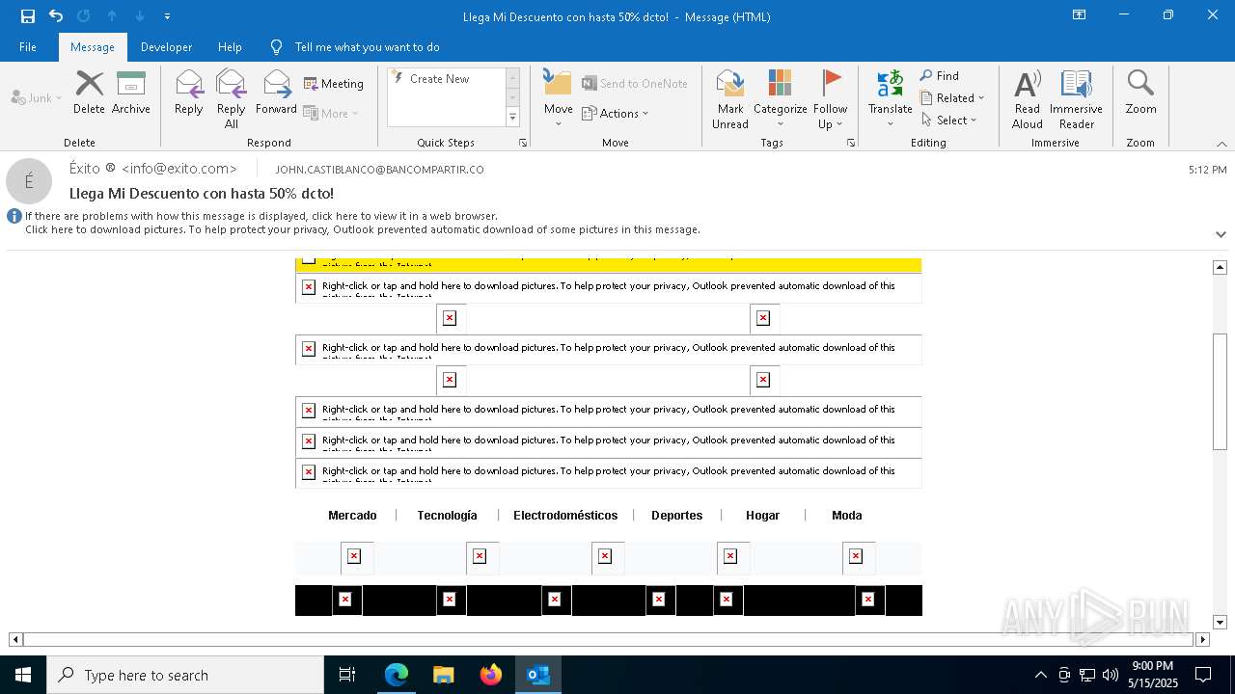Open the Select dropdown
This screenshot has height=694, width=1235.
tap(949, 120)
